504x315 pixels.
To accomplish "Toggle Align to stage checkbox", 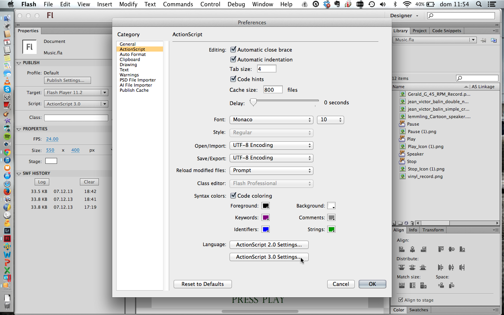I will point(401,300).
